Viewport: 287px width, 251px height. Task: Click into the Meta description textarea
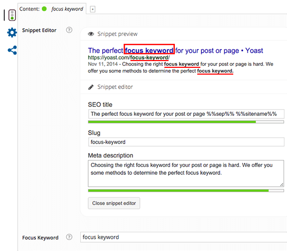(x=186, y=173)
